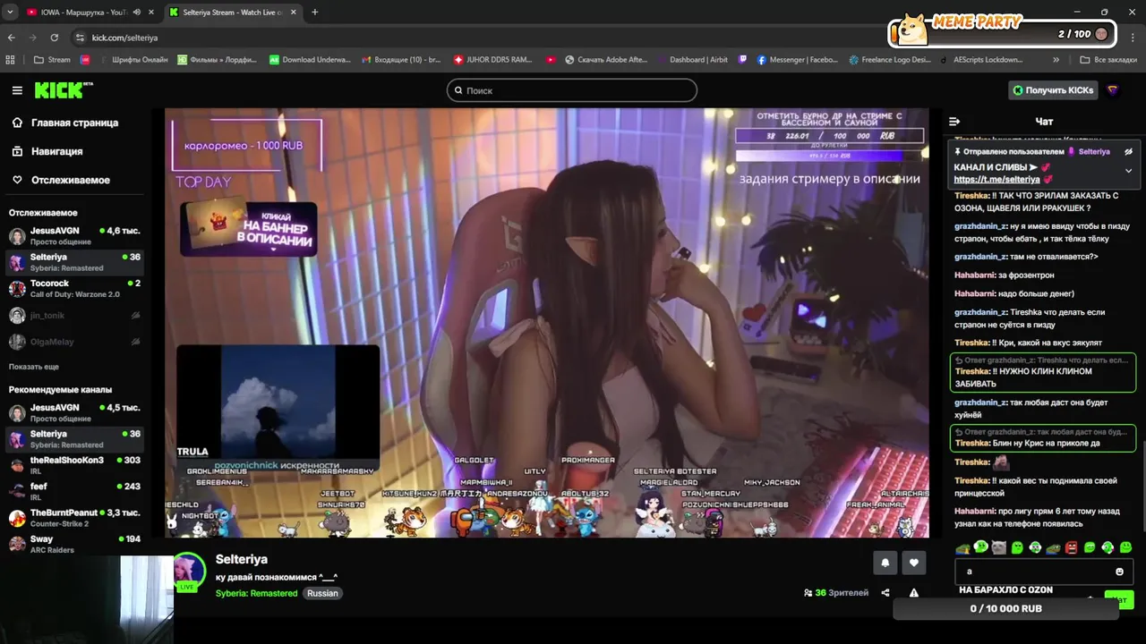Screen dimensions: 1146x644
Task: Expand list with Показать еще
Action: (x=34, y=367)
